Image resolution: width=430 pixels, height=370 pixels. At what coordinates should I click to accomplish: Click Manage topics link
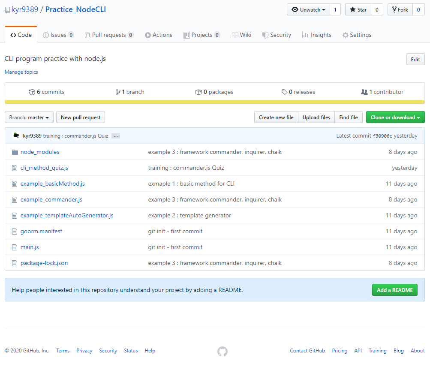tap(21, 72)
